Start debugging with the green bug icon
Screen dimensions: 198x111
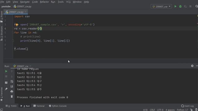tap(180, 6)
